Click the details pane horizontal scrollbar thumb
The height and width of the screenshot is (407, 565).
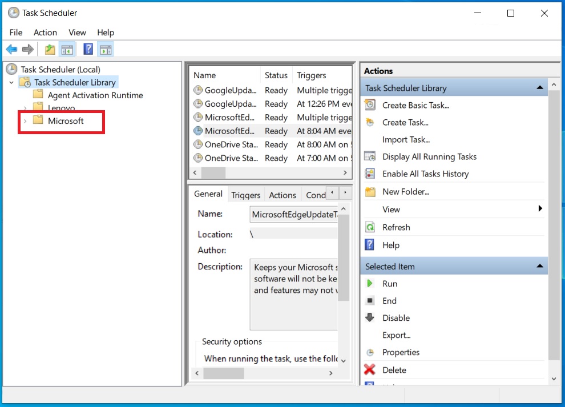click(x=223, y=373)
